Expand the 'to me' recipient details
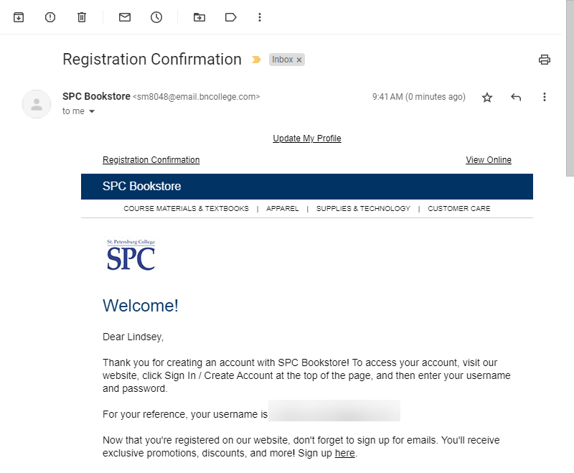 click(x=79, y=111)
